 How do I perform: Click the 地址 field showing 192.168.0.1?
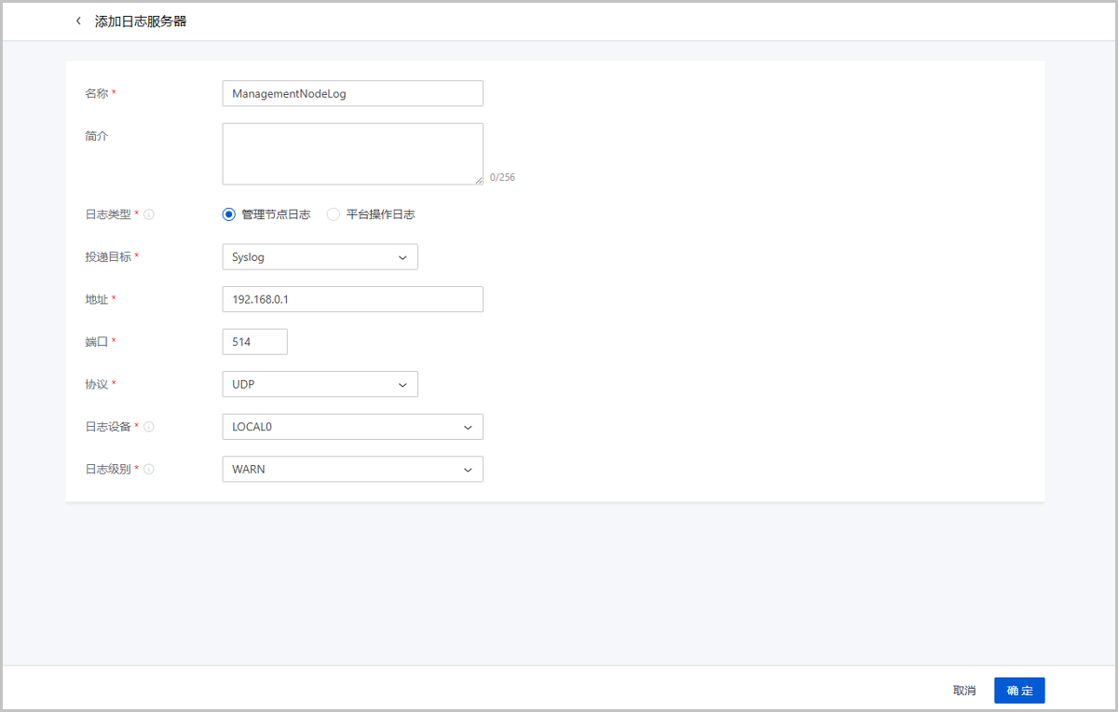click(352, 299)
